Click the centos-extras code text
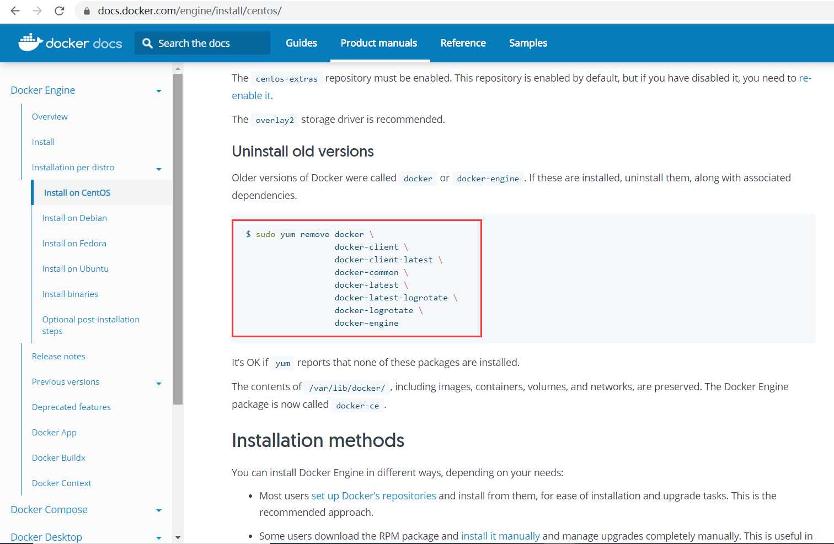Screen dimensions: 834x544 pos(287,79)
